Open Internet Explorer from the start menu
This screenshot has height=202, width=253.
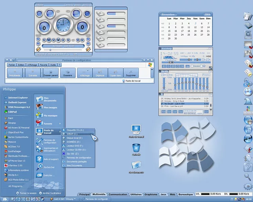click(x=18, y=97)
